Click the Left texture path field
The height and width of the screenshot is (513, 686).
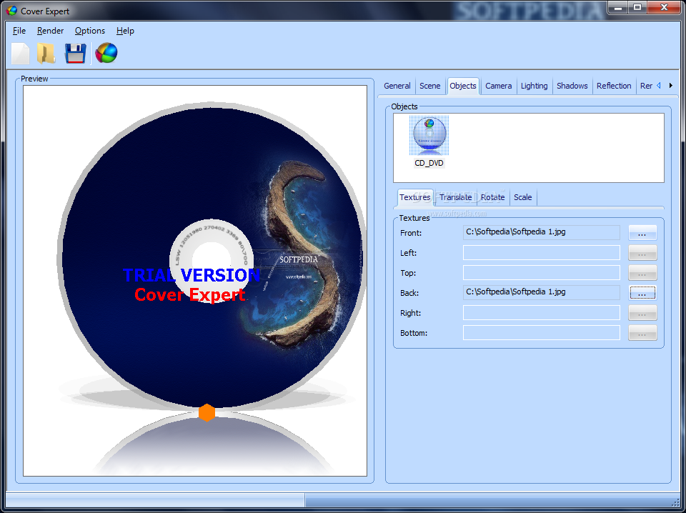tap(542, 253)
